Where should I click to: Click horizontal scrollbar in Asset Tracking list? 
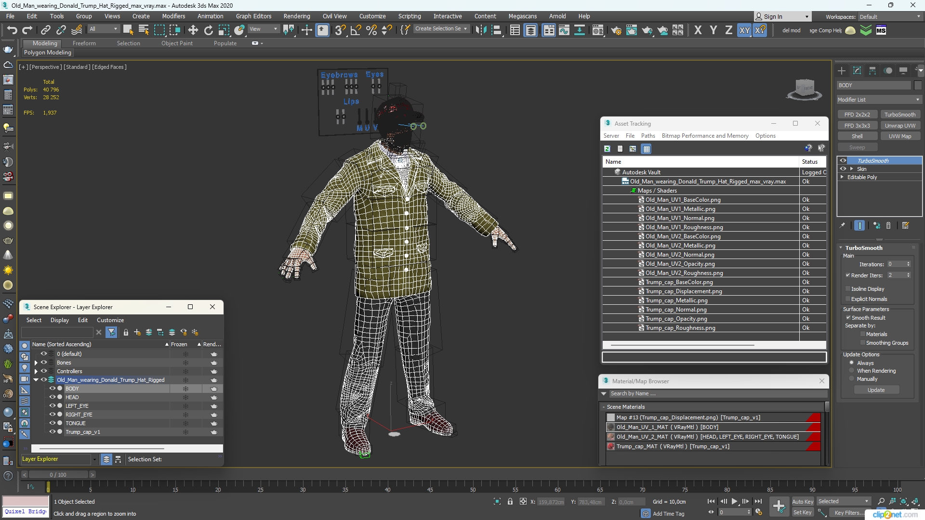[682, 345]
